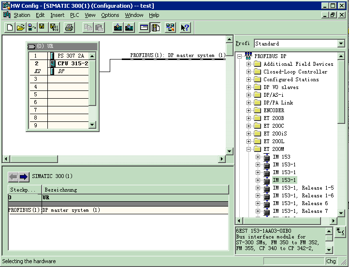This screenshot has width=349, height=267.
Task: Click the New station toolbar icon
Action: 10,28
